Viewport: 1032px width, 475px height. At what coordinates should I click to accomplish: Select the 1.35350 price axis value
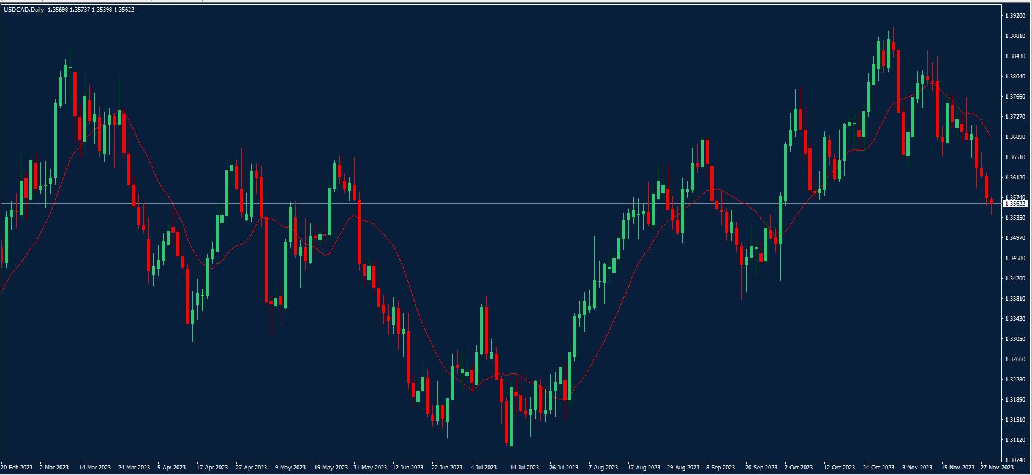(x=1015, y=218)
